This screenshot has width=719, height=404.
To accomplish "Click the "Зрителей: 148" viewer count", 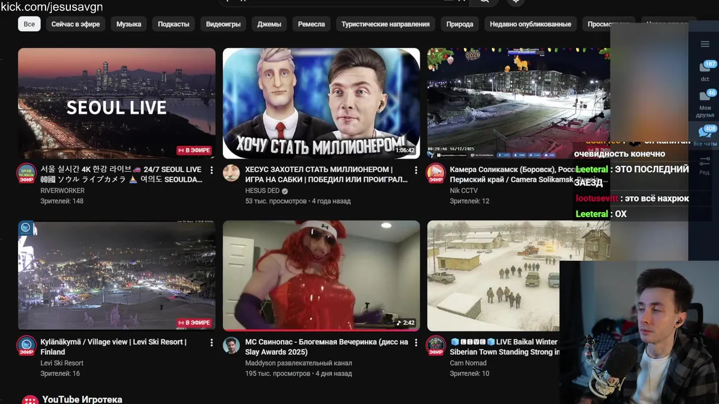I will click(62, 201).
